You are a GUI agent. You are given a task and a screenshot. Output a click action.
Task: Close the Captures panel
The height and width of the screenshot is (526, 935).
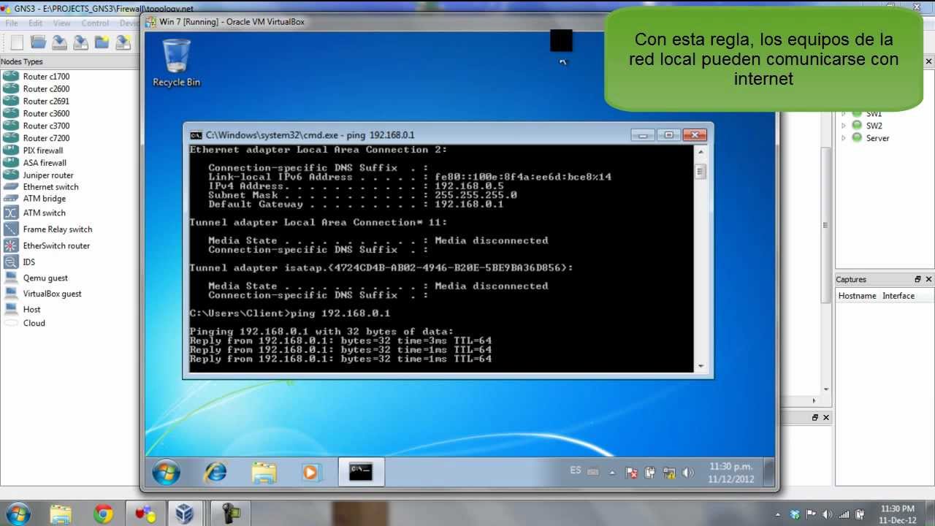tap(929, 279)
